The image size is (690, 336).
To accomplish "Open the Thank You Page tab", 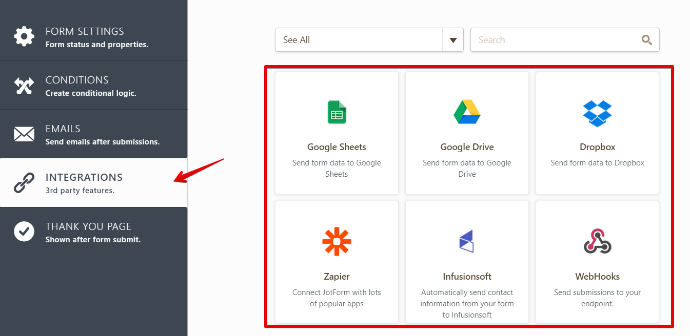I will 94,232.
